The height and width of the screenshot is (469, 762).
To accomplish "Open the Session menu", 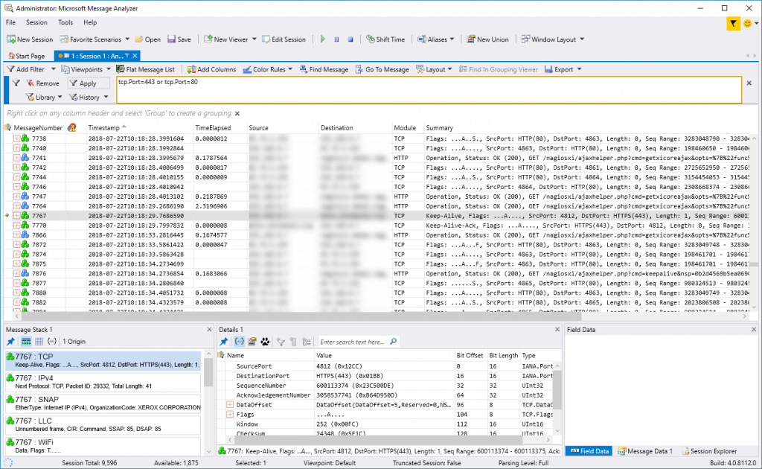I will [36, 22].
